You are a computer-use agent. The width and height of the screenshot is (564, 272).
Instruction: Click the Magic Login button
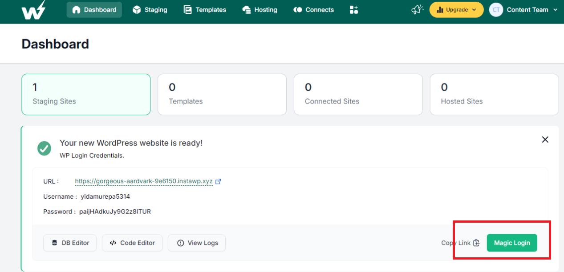pyautogui.click(x=512, y=243)
